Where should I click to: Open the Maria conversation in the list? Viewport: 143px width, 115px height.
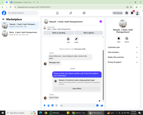pos(20,34)
